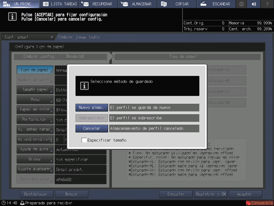Screen dimensions: 274x206
Task: Click the info icon in the dialog
Action: coord(84,86)
